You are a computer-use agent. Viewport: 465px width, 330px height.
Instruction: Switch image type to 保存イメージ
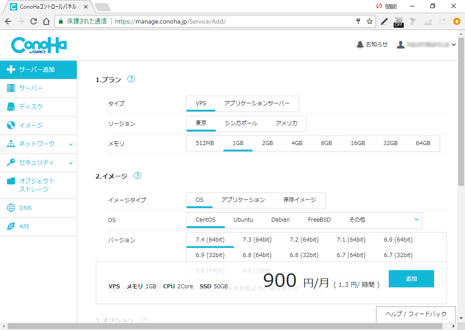click(300, 200)
